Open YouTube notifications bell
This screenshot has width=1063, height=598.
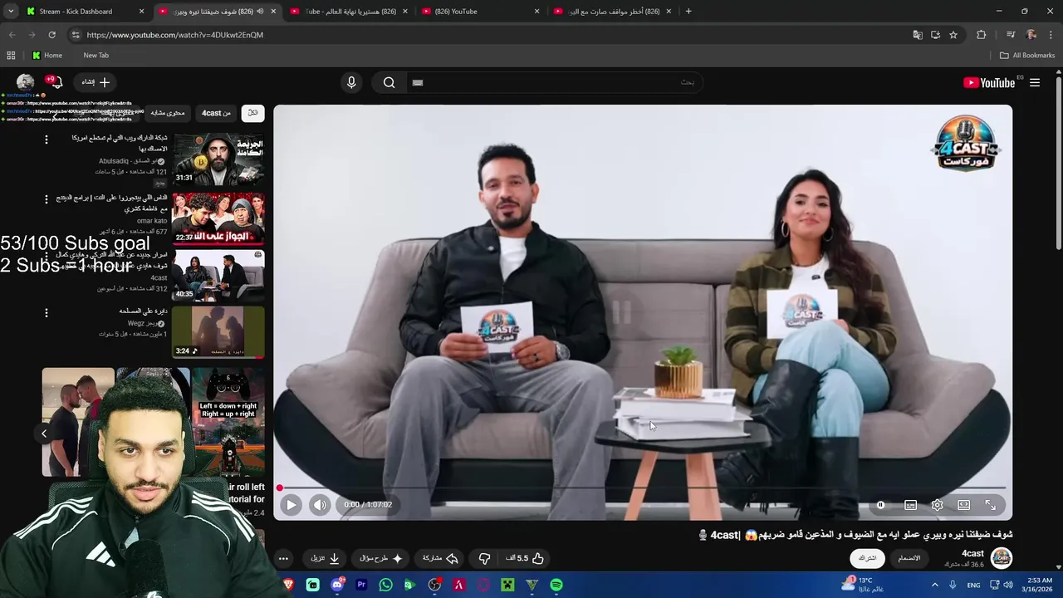[x=56, y=82]
